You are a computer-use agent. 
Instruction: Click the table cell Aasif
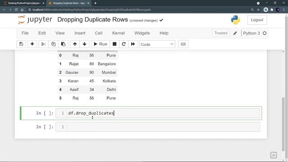[74, 90]
